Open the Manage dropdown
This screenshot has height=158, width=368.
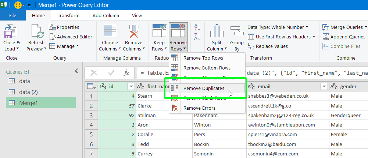pos(64,46)
